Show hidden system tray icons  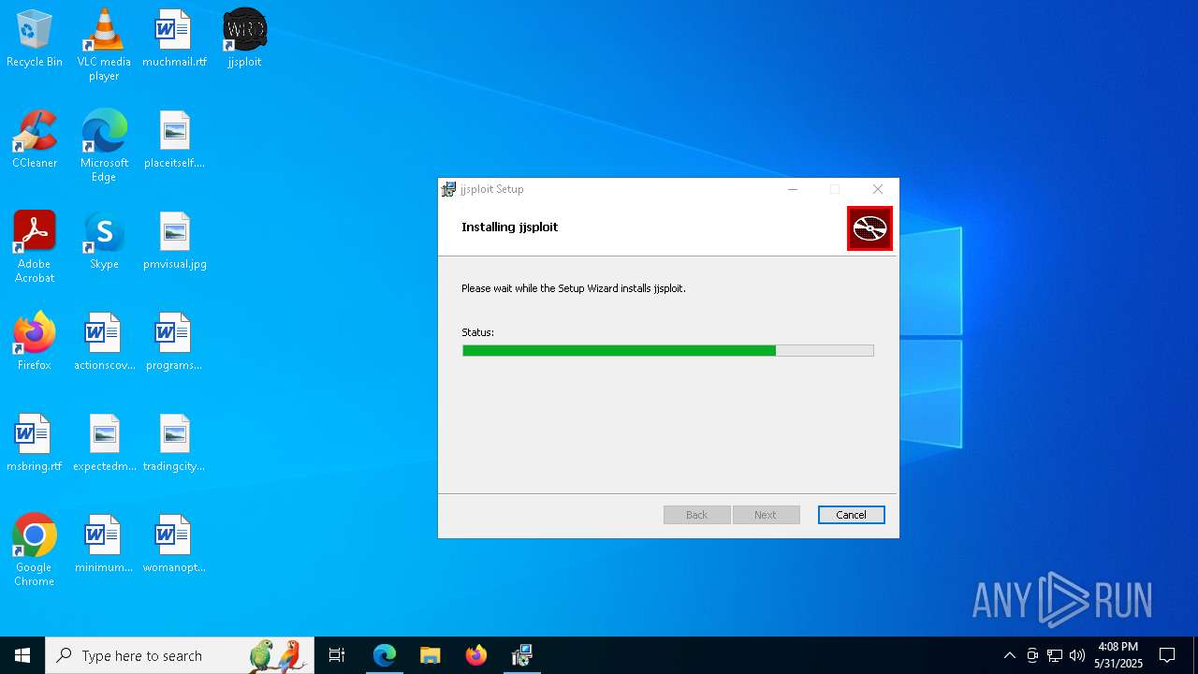tap(1009, 655)
